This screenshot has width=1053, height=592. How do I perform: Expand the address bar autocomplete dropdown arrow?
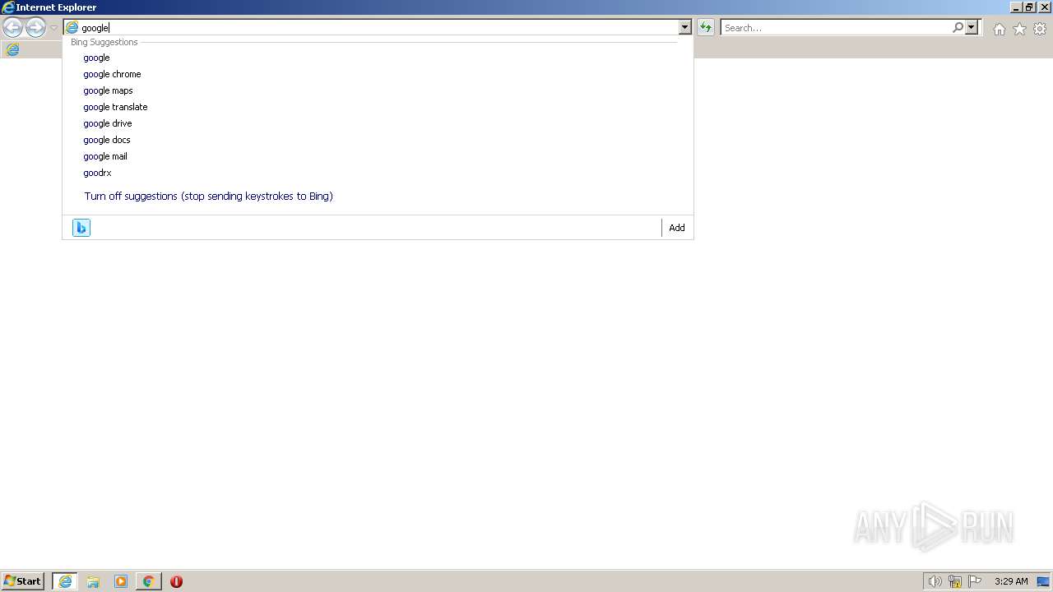coord(684,28)
